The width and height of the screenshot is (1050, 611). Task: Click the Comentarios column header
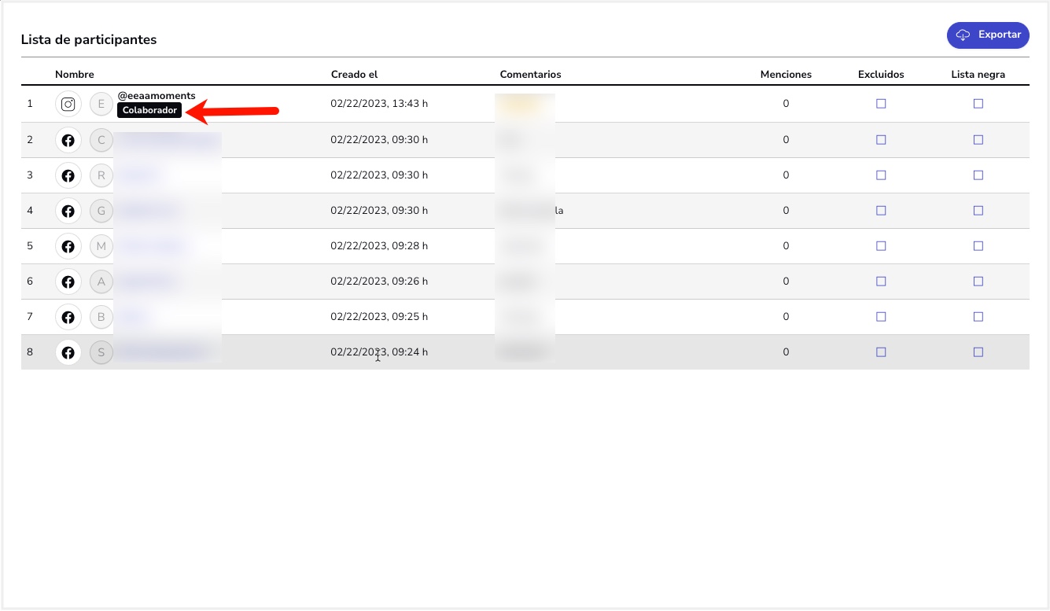click(531, 75)
